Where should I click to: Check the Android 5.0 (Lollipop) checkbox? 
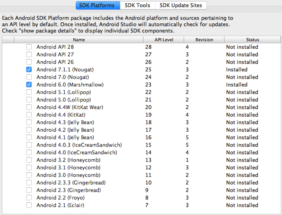[29, 100]
